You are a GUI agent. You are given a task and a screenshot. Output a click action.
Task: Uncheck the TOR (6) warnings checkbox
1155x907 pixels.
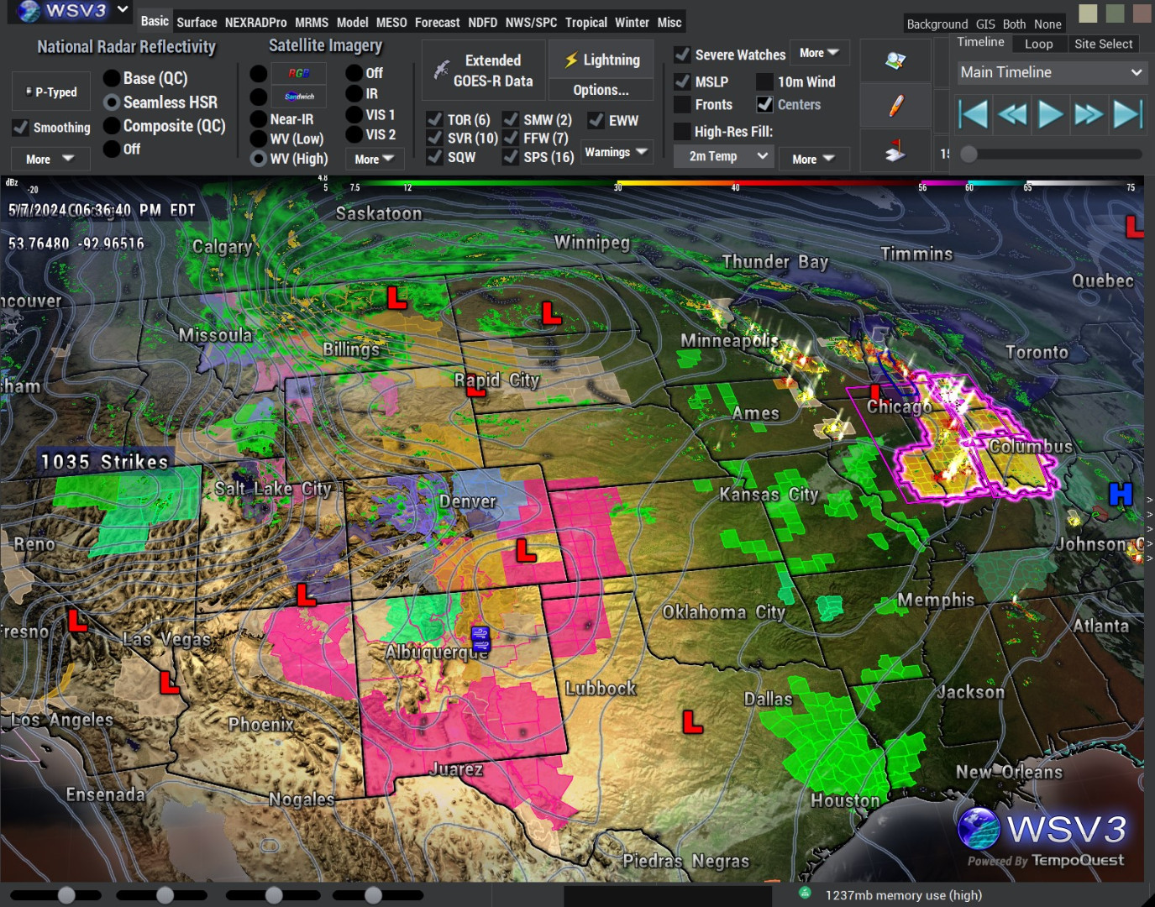pos(434,120)
